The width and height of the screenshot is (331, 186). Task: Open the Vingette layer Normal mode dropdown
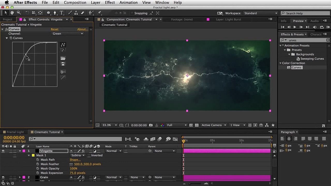click(113, 151)
